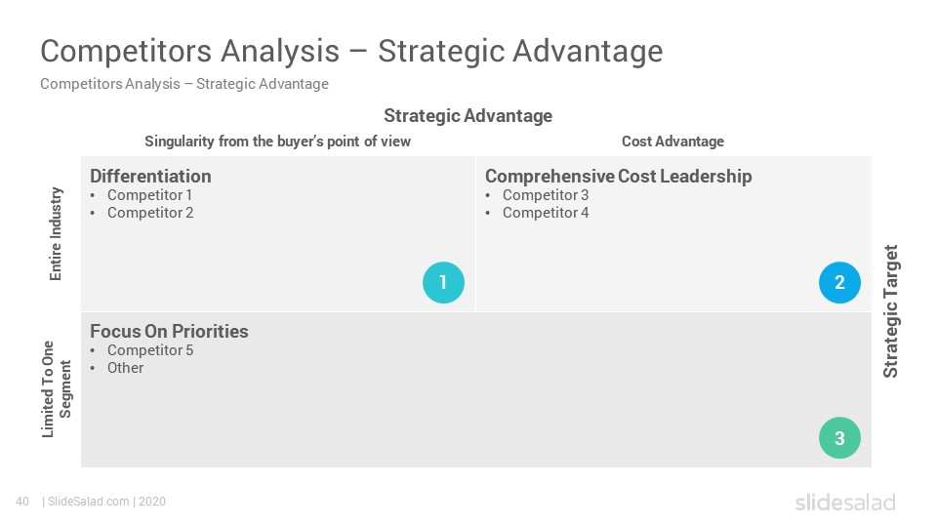Click the Competitor 4 bullet item
The image size is (937, 527).
(x=545, y=213)
